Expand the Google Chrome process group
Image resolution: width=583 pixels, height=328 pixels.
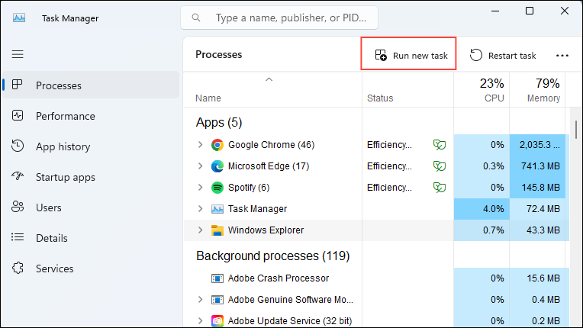(200, 145)
